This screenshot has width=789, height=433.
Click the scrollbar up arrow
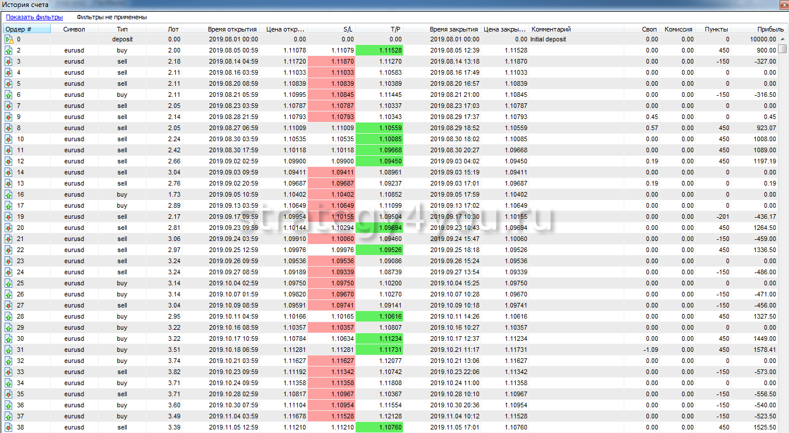pos(783,39)
